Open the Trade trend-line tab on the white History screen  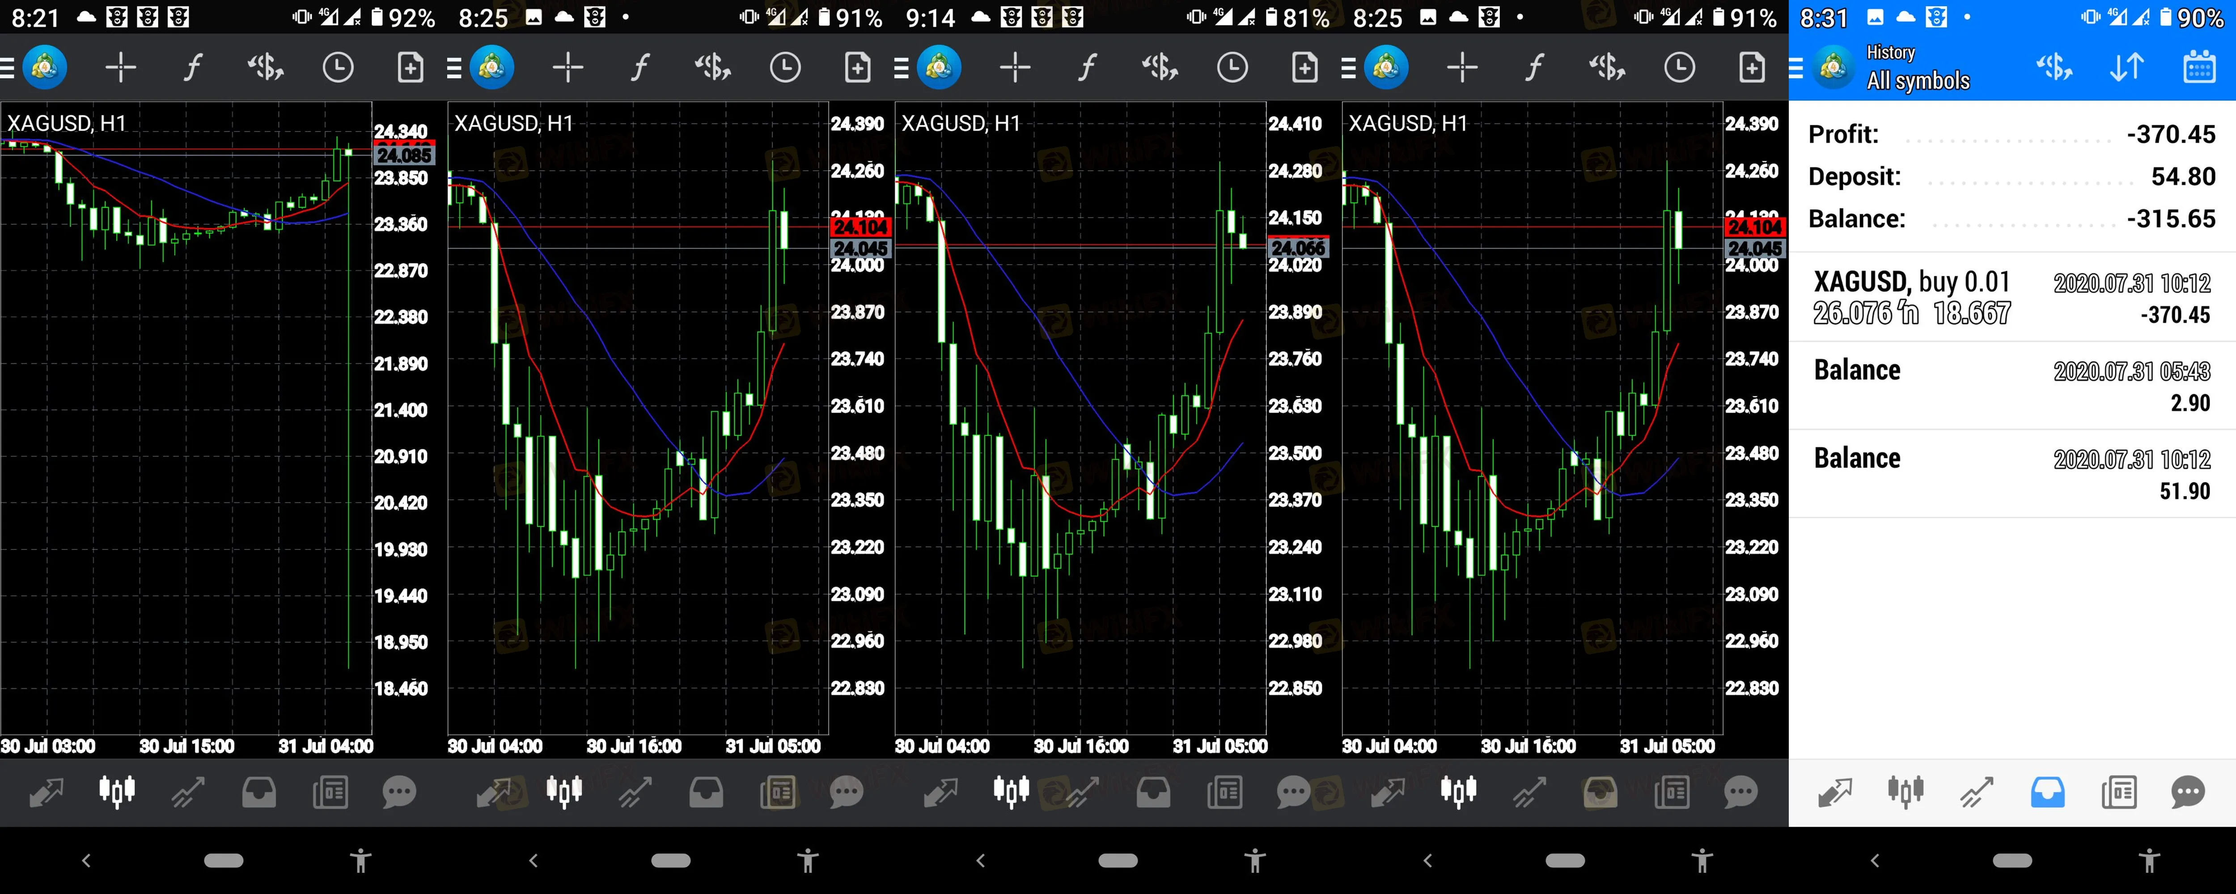click(x=1977, y=792)
